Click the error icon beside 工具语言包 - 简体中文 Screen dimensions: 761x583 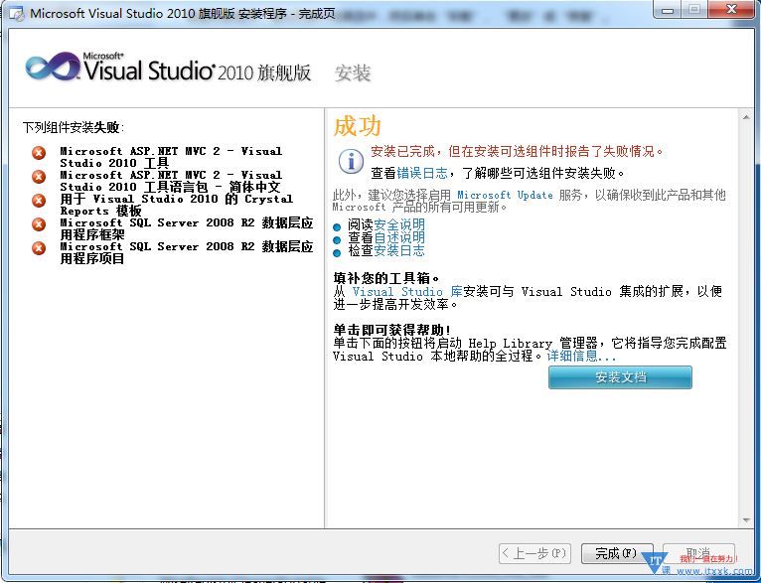click(x=39, y=177)
